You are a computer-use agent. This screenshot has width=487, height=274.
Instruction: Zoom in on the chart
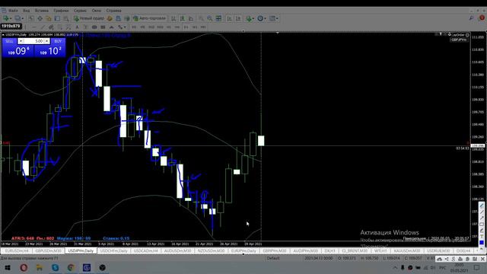pos(201,18)
